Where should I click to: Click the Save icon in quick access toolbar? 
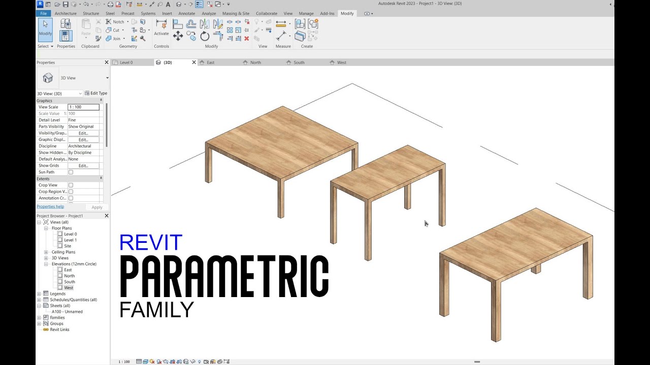point(66,4)
